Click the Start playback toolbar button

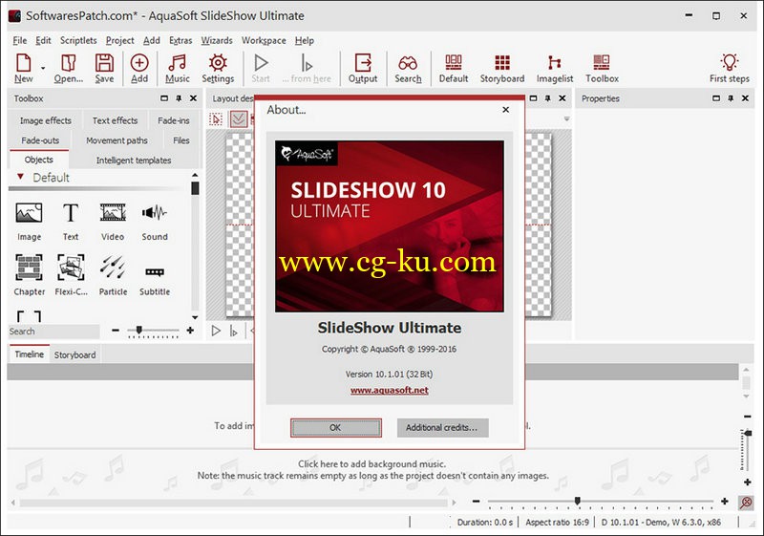261,68
